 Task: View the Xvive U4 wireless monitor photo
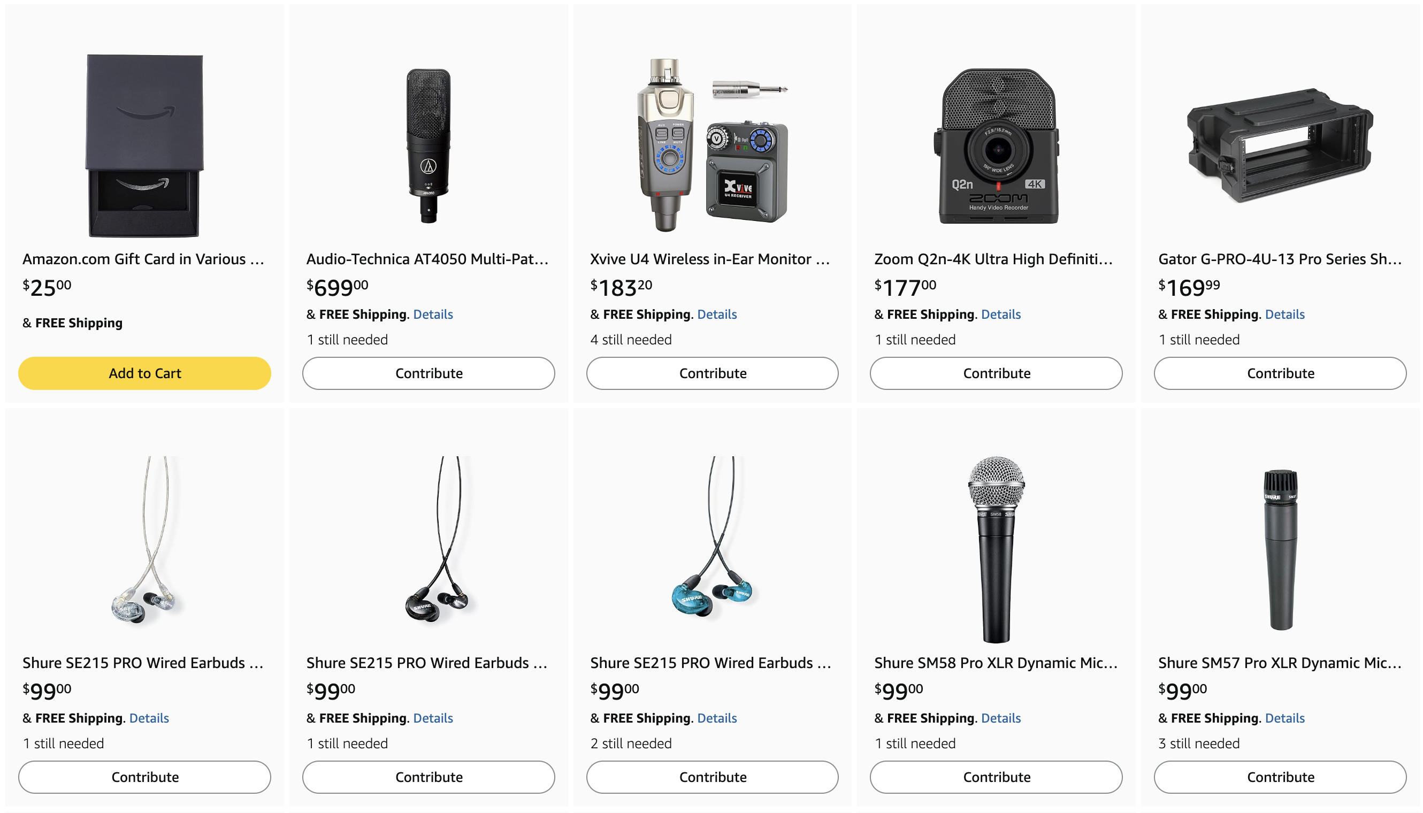tap(712, 145)
